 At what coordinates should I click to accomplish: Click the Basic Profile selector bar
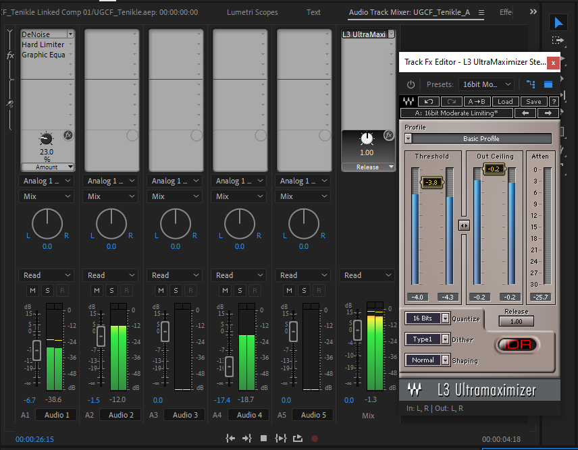[x=481, y=139]
